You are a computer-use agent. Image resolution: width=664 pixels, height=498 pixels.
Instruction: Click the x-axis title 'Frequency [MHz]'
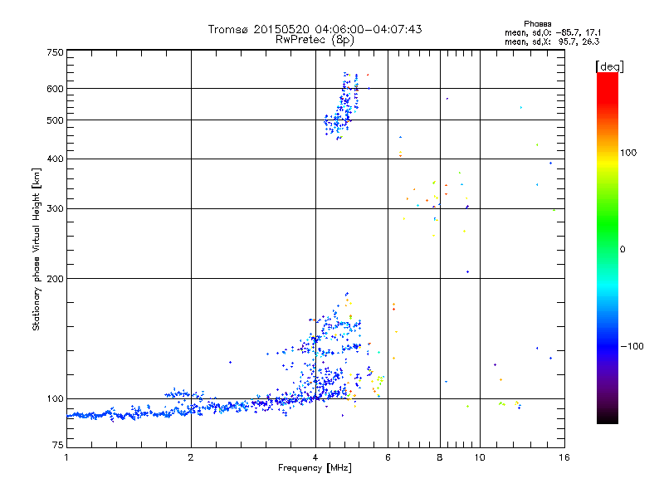pyautogui.click(x=315, y=468)
